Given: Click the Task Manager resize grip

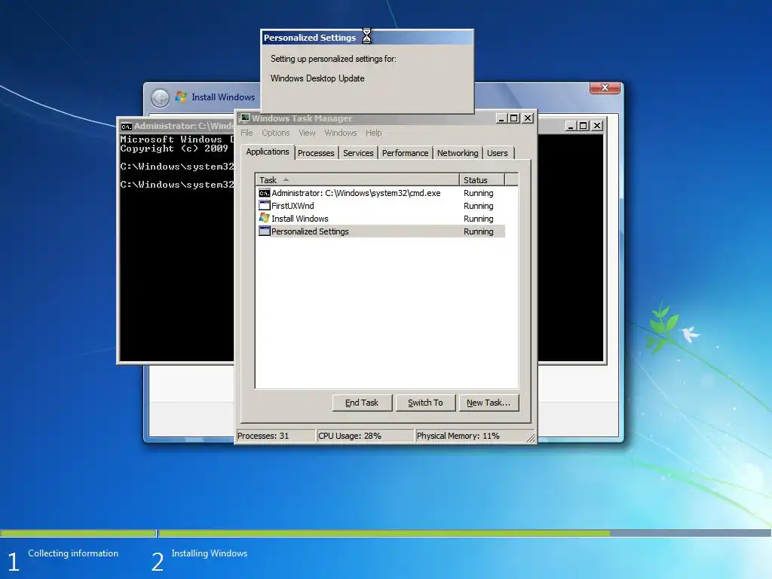Looking at the screenshot, I should tap(530, 437).
